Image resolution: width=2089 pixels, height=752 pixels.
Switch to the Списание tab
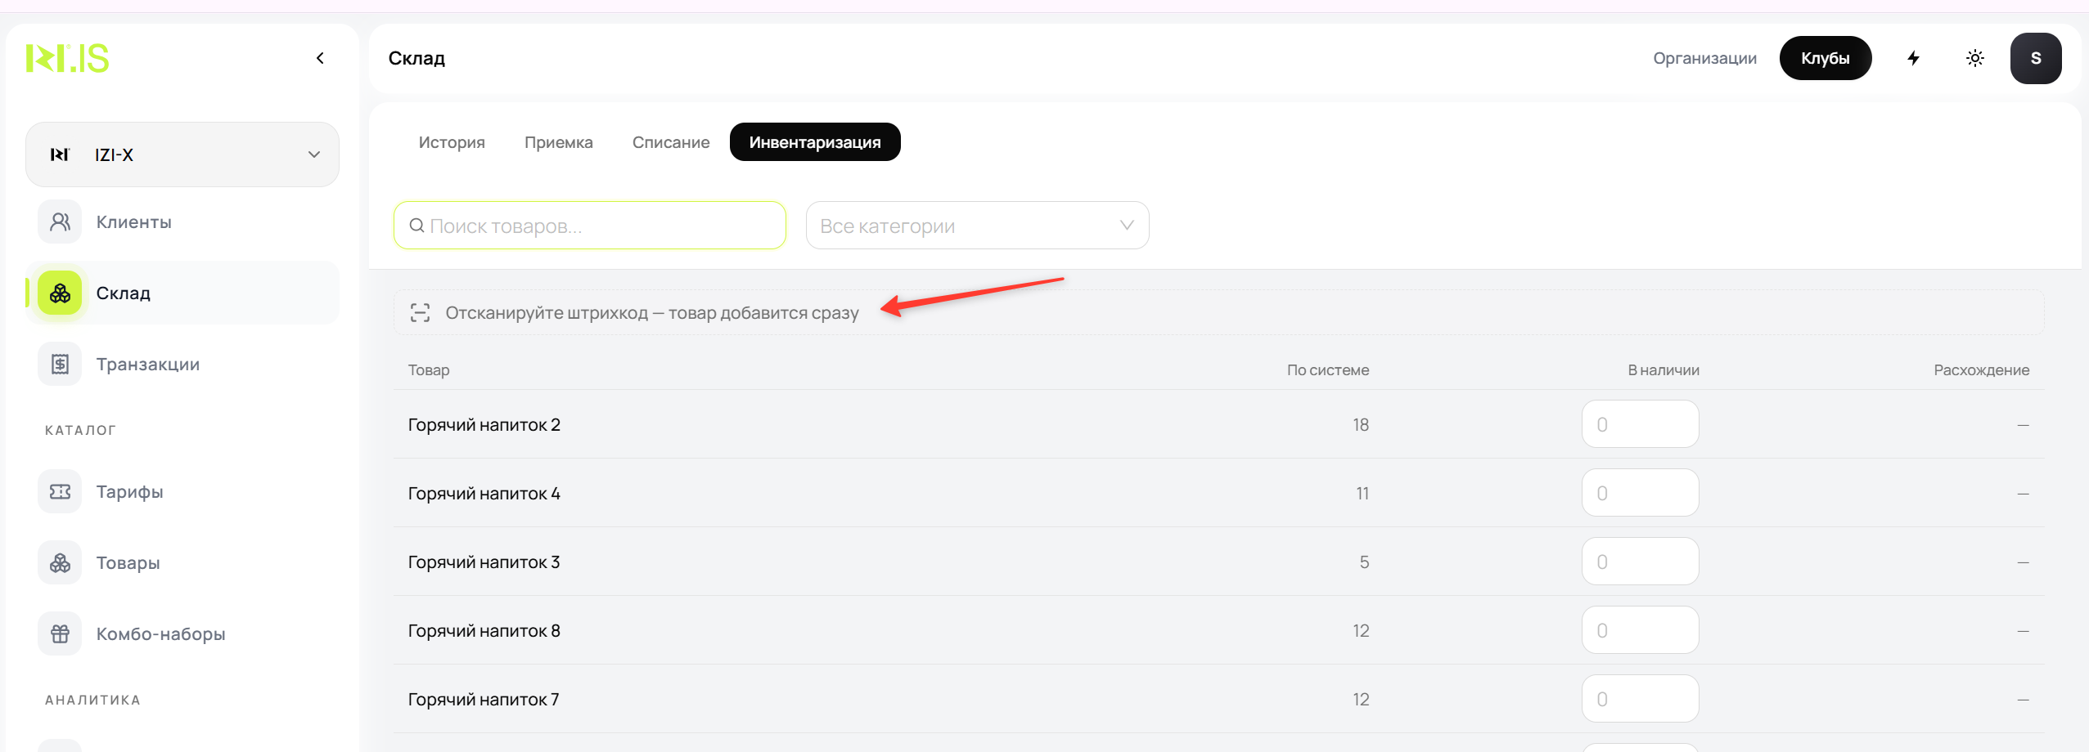pos(671,142)
